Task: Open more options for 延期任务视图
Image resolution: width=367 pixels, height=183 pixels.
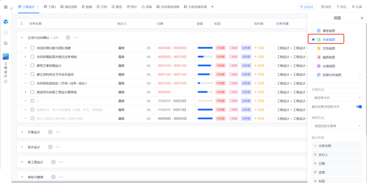Action: pyautogui.click(x=360, y=75)
